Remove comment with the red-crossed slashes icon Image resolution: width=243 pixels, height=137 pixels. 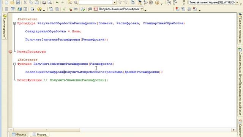pos(70,9)
